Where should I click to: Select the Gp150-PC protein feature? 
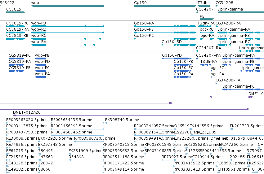point(183,68)
